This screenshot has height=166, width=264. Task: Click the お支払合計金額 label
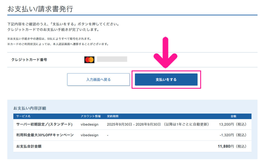pyautogui.click(x=29, y=146)
